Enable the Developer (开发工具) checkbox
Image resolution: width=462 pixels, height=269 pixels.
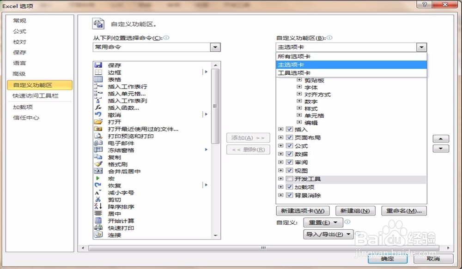pos(289,179)
